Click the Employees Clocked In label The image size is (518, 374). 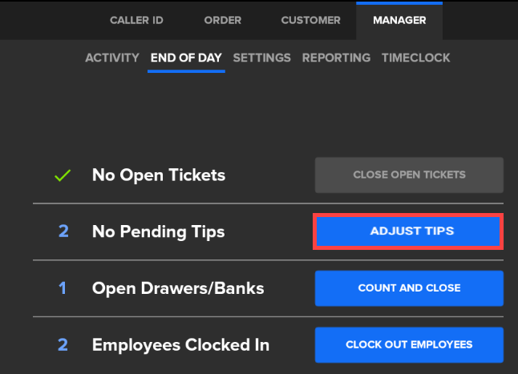pos(180,345)
